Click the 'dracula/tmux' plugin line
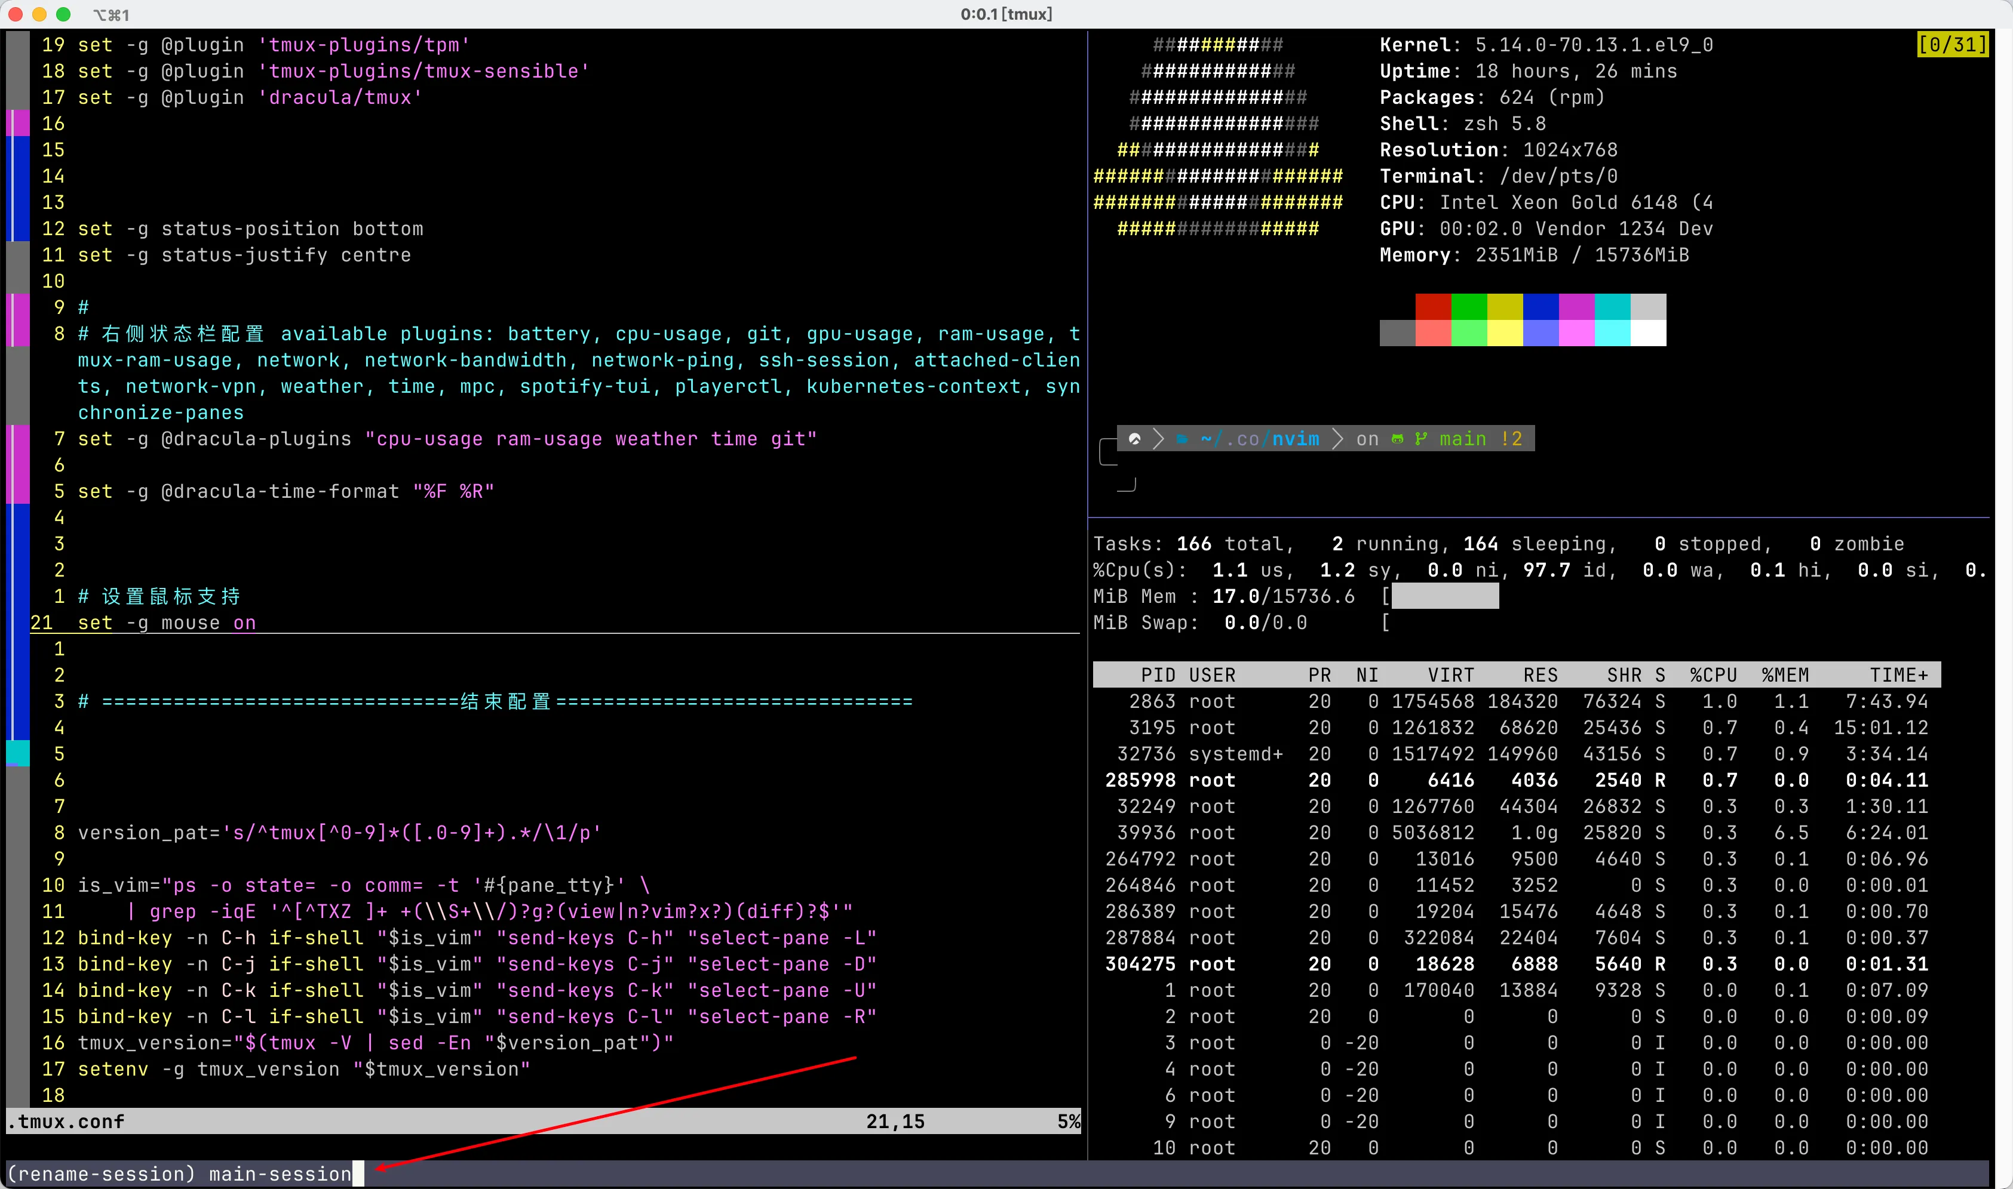Image resolution: width=2013 pixels, height=1189 pixels. coord(250,98)
